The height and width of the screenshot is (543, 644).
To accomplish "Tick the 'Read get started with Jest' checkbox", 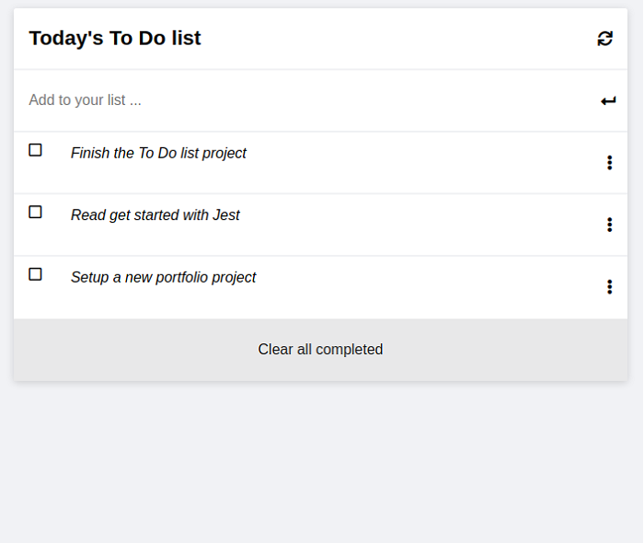I will point(35,212).
